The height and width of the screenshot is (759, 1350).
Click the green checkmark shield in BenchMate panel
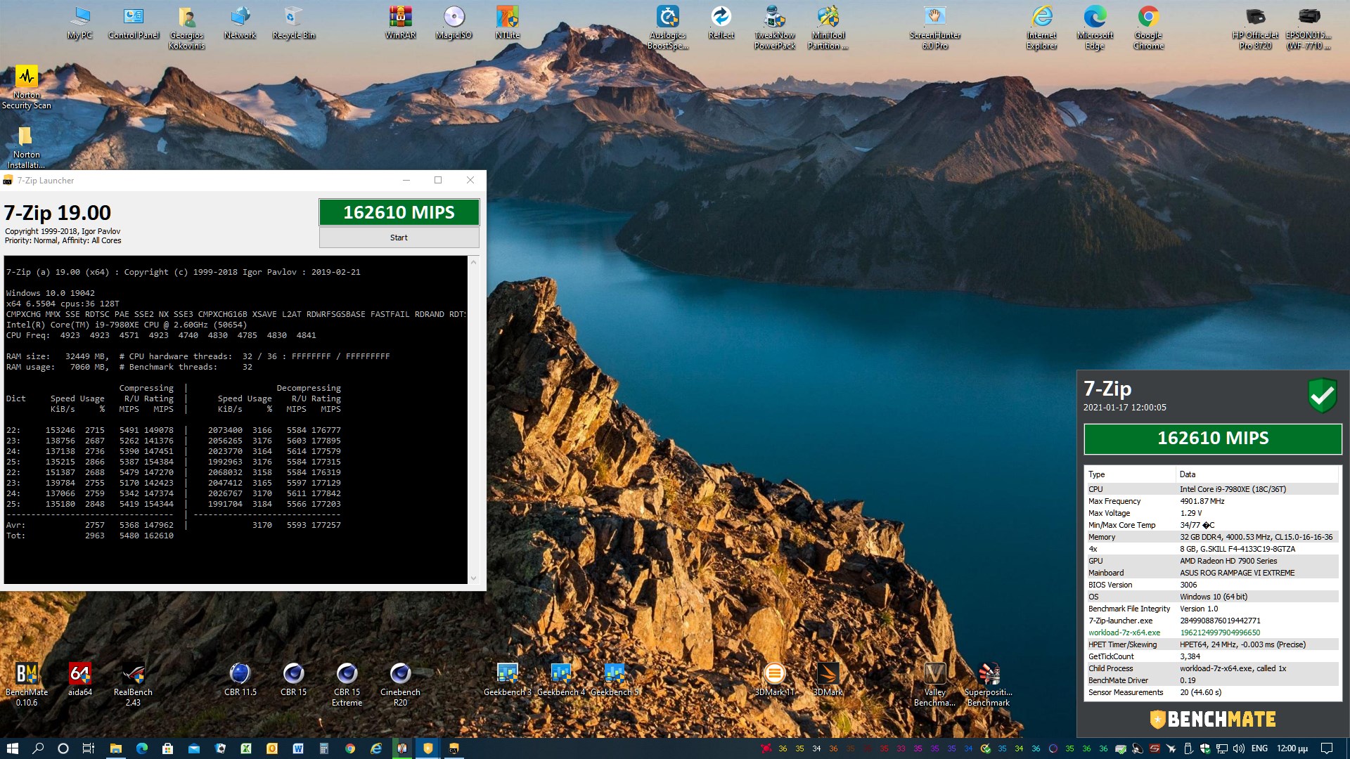pos(1322,395)
